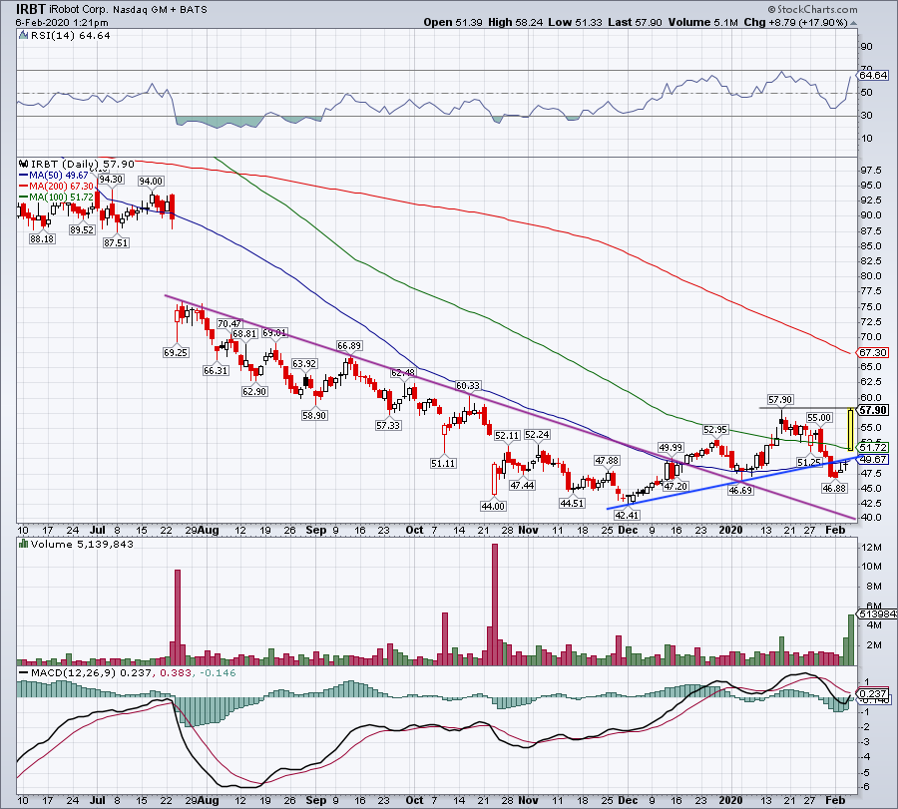Click the green up arrow after the Chg value
898x809 pixels.
853,23
